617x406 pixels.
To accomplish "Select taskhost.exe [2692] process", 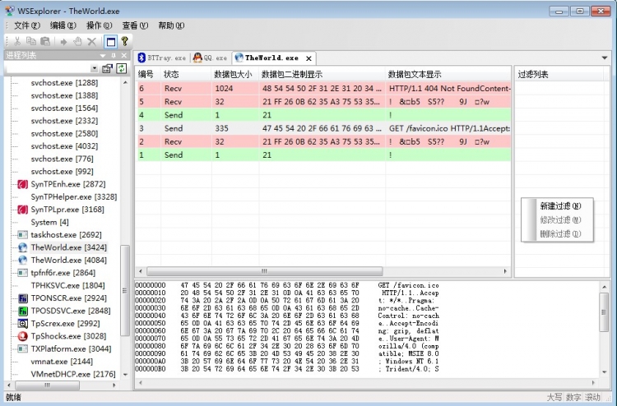I will [66, 234].
